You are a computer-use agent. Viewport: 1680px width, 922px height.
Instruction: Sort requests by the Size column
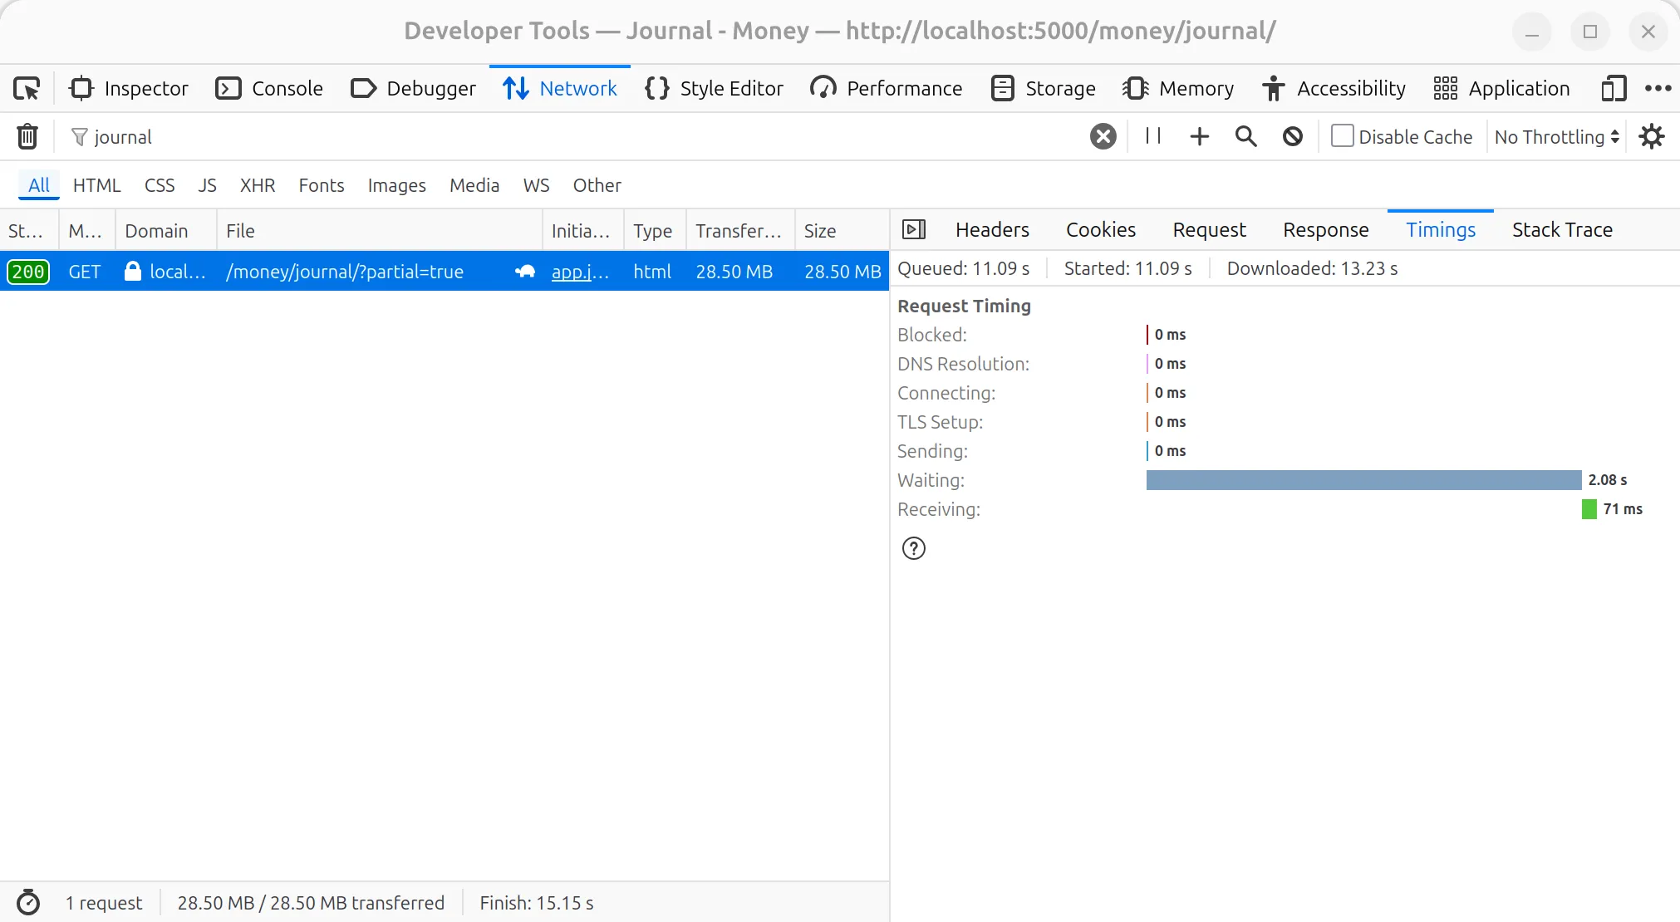[x=821, y=230]
